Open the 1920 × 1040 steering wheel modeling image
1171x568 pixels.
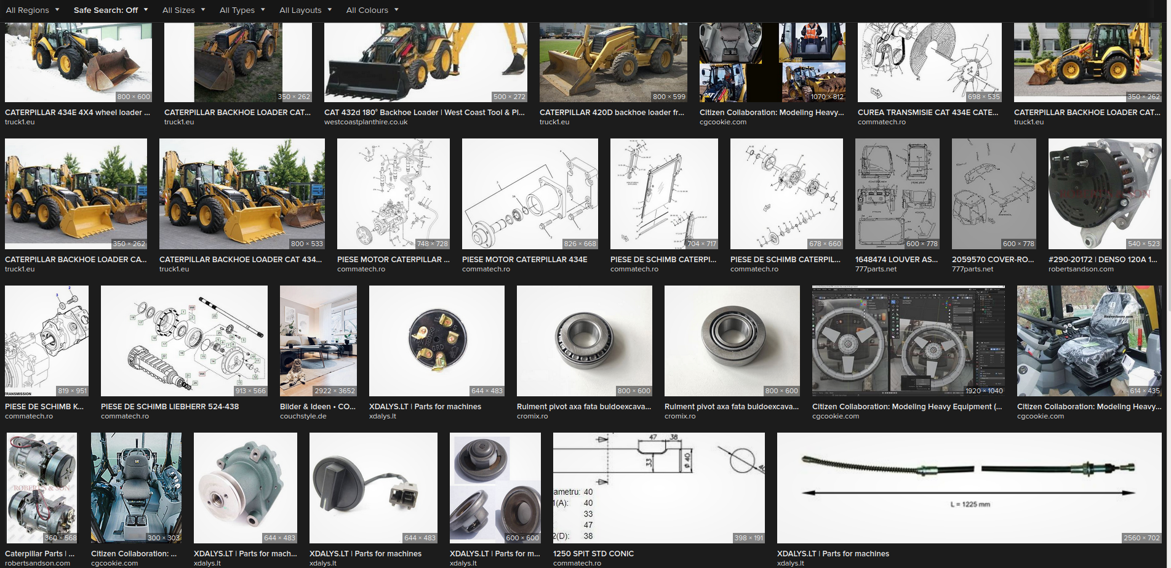click(x=908, y=341)
